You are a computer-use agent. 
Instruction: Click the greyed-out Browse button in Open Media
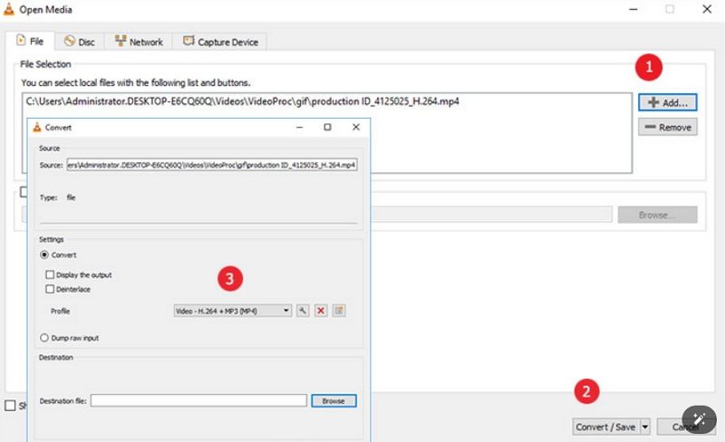point(657,215)
